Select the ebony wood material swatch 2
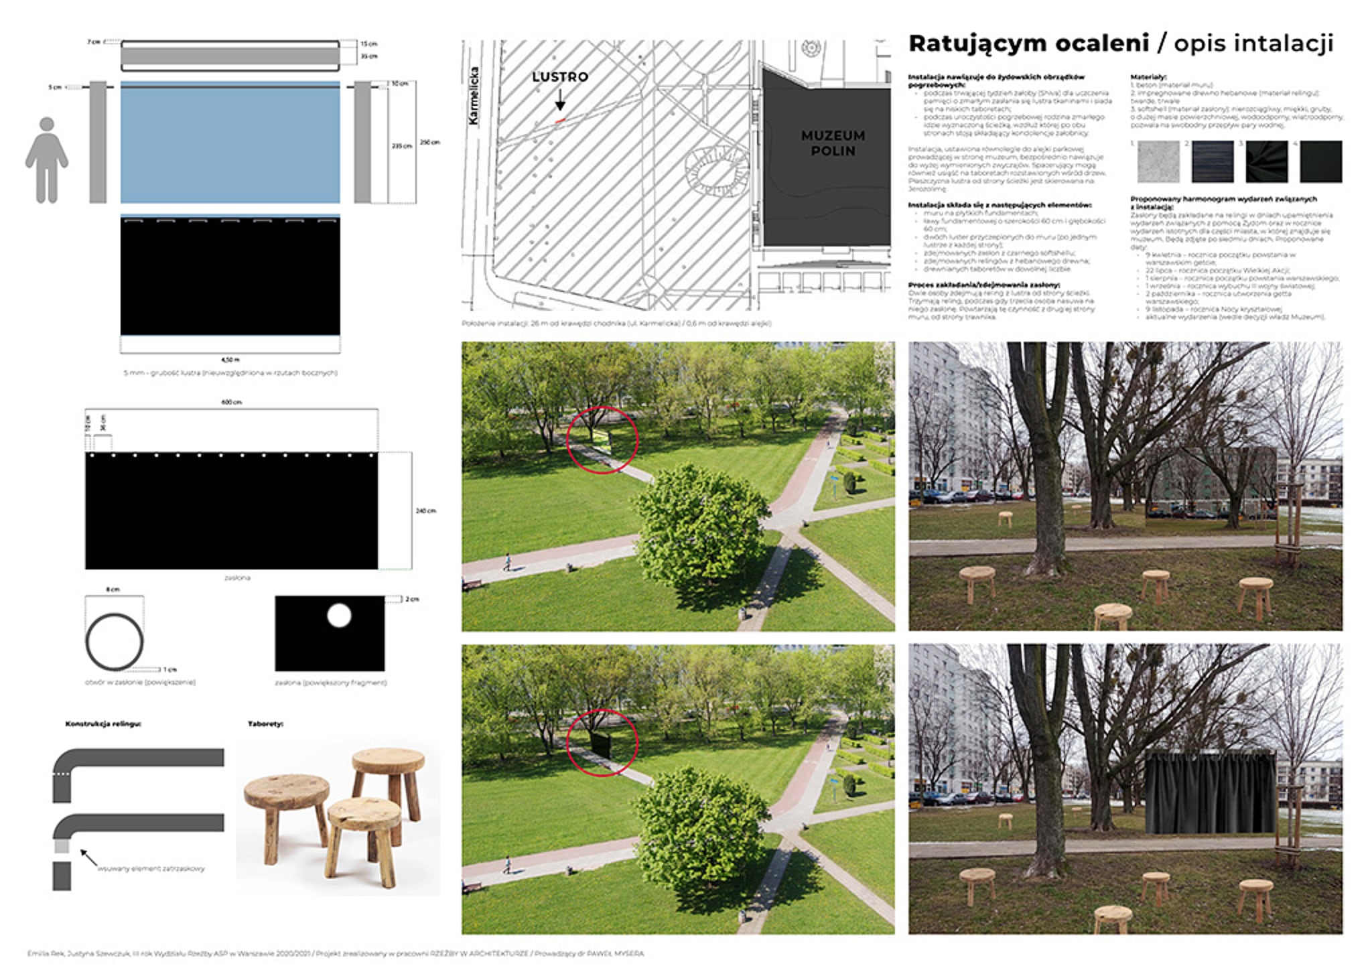 click(x=1213, y=161)
